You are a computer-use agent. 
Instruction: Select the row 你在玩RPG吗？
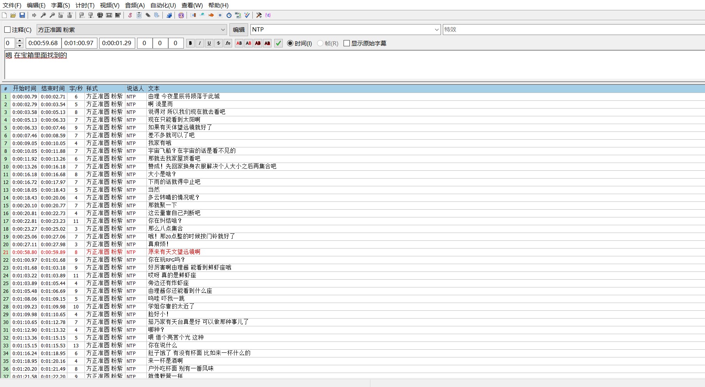[352, 260]
